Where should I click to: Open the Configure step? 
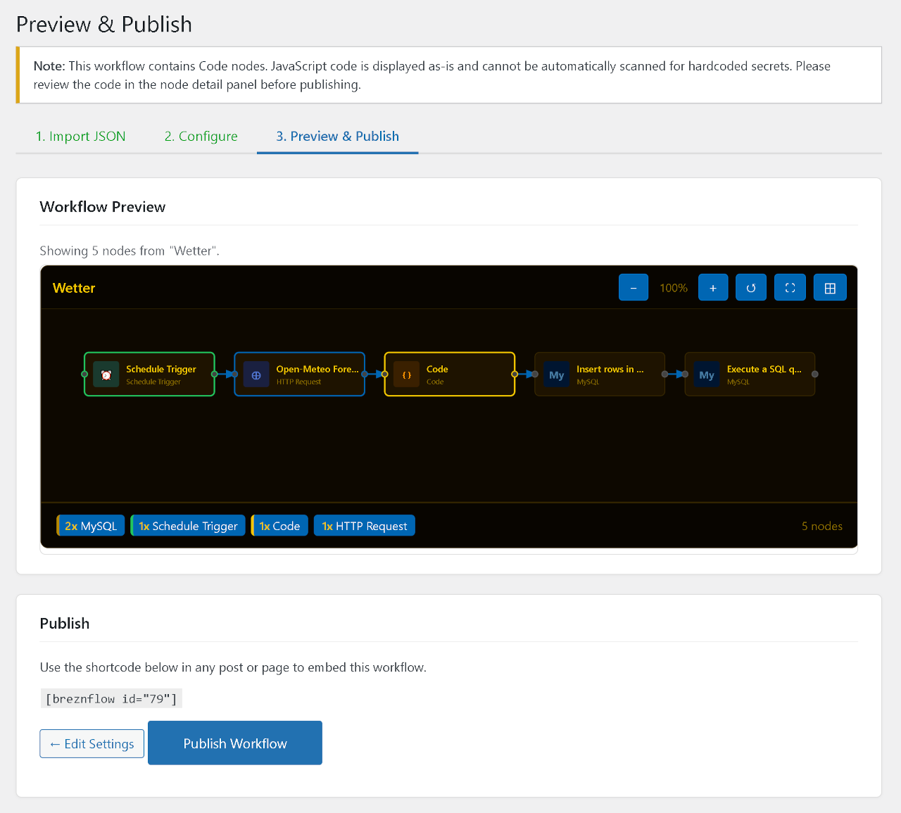(201, 136)
